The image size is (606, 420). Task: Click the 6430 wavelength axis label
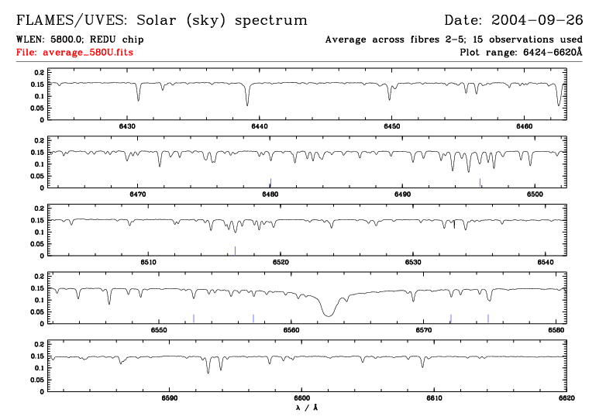click(127, 126)
